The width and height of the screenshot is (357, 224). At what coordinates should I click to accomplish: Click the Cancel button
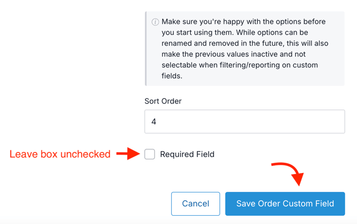tap(196, 204)
